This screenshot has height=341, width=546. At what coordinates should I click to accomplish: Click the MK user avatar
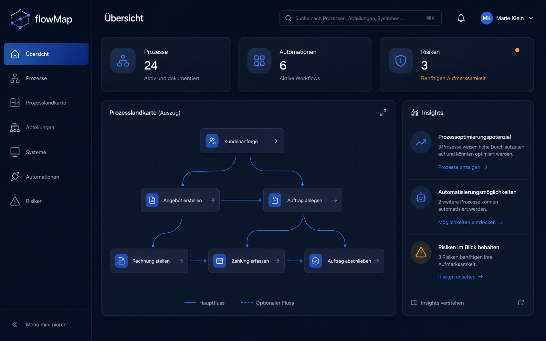pos(486,18)
